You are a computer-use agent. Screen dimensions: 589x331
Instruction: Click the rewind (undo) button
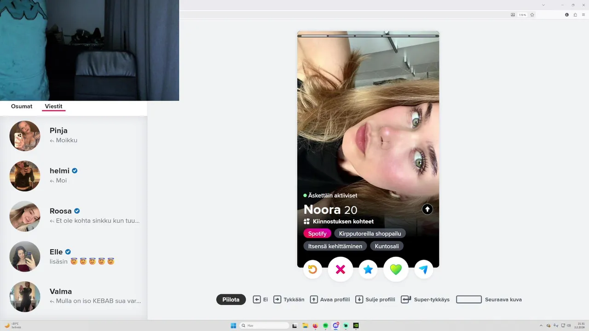point(312,269)
